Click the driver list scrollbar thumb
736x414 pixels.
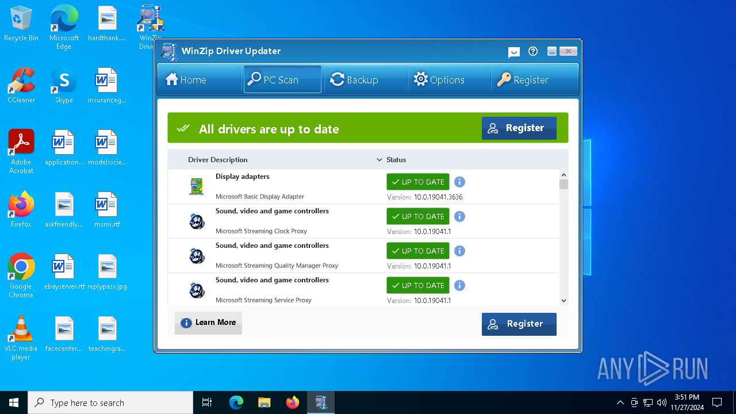[x=563, y=184]
